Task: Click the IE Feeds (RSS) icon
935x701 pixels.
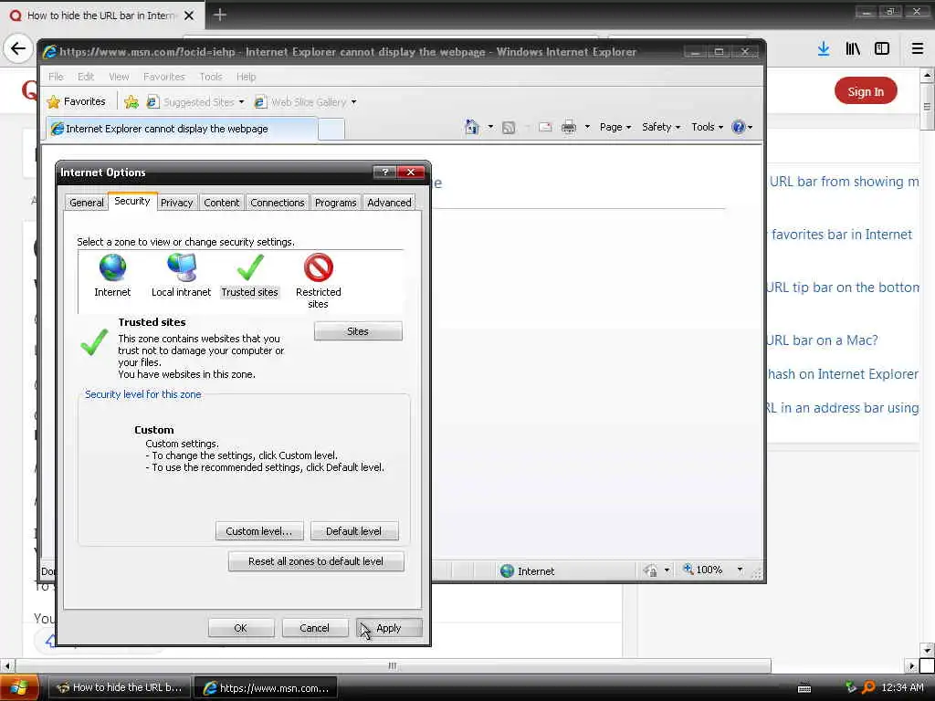Action: pos(508,128)
